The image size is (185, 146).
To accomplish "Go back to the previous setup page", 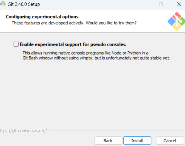I will (108, 140).
